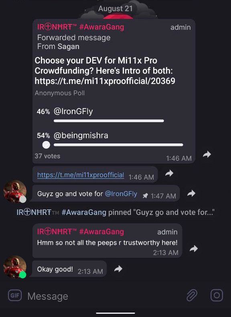Tap the sender name above "Hmm so not all"
Screen dimensions: 231x317
pyautogui.click(x=81, y=232)
